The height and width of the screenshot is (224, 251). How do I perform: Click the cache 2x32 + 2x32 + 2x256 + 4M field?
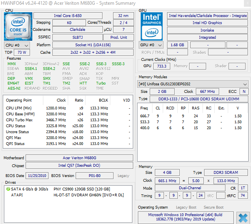click(x=93, y=53)
